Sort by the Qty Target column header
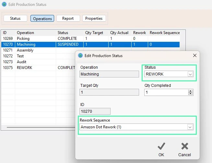Viewport: 212px width, 163px height. click(93, 33)
